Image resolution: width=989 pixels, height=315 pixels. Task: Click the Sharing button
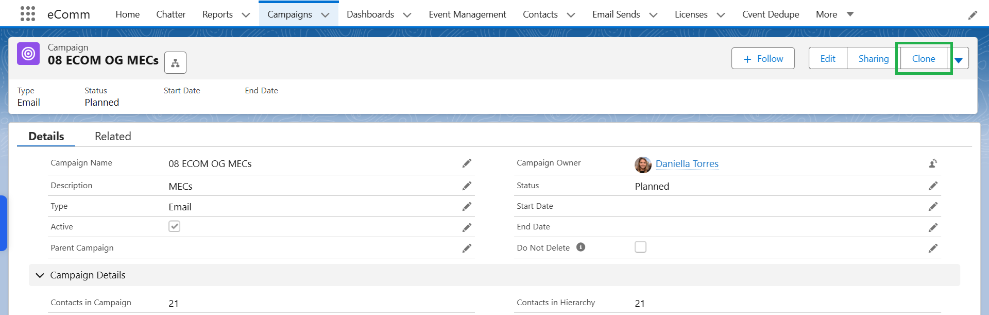[x=874, y=58]
